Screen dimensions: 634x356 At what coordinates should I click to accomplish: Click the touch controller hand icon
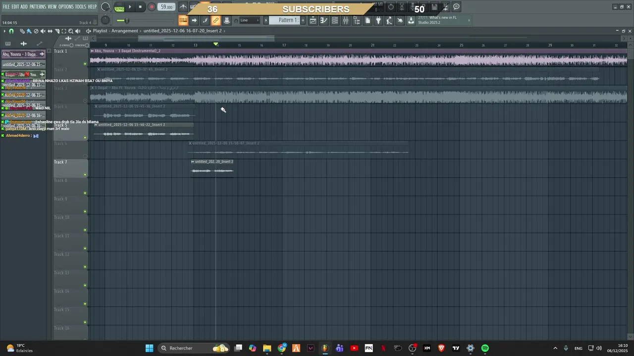[400, 20]
